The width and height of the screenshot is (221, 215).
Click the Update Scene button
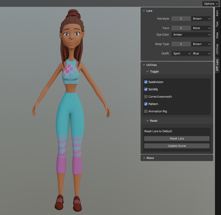177,146
